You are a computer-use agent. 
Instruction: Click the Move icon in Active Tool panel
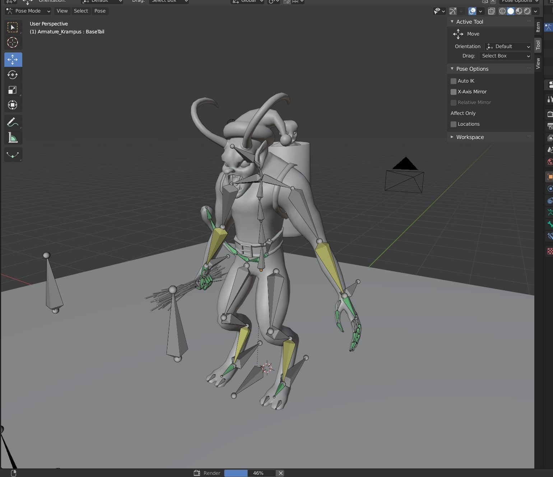pyautogui.click(x=458, y=34)
